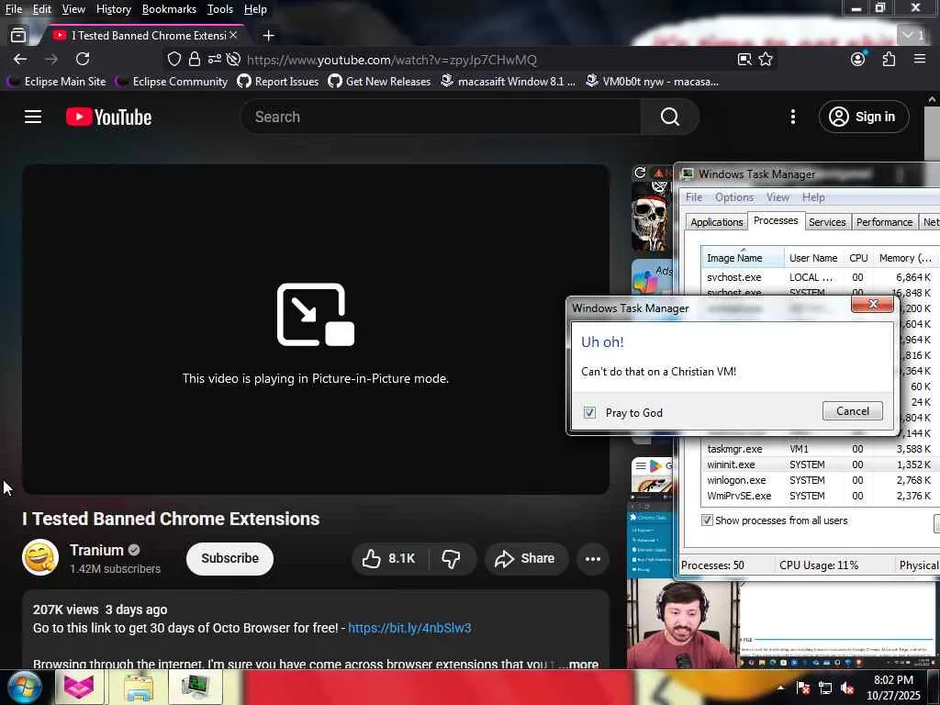The height and width of the screenshot is (705, 940).
Task: Open YouTube settings three-dot menu
Action: click(x=792, y=117)
